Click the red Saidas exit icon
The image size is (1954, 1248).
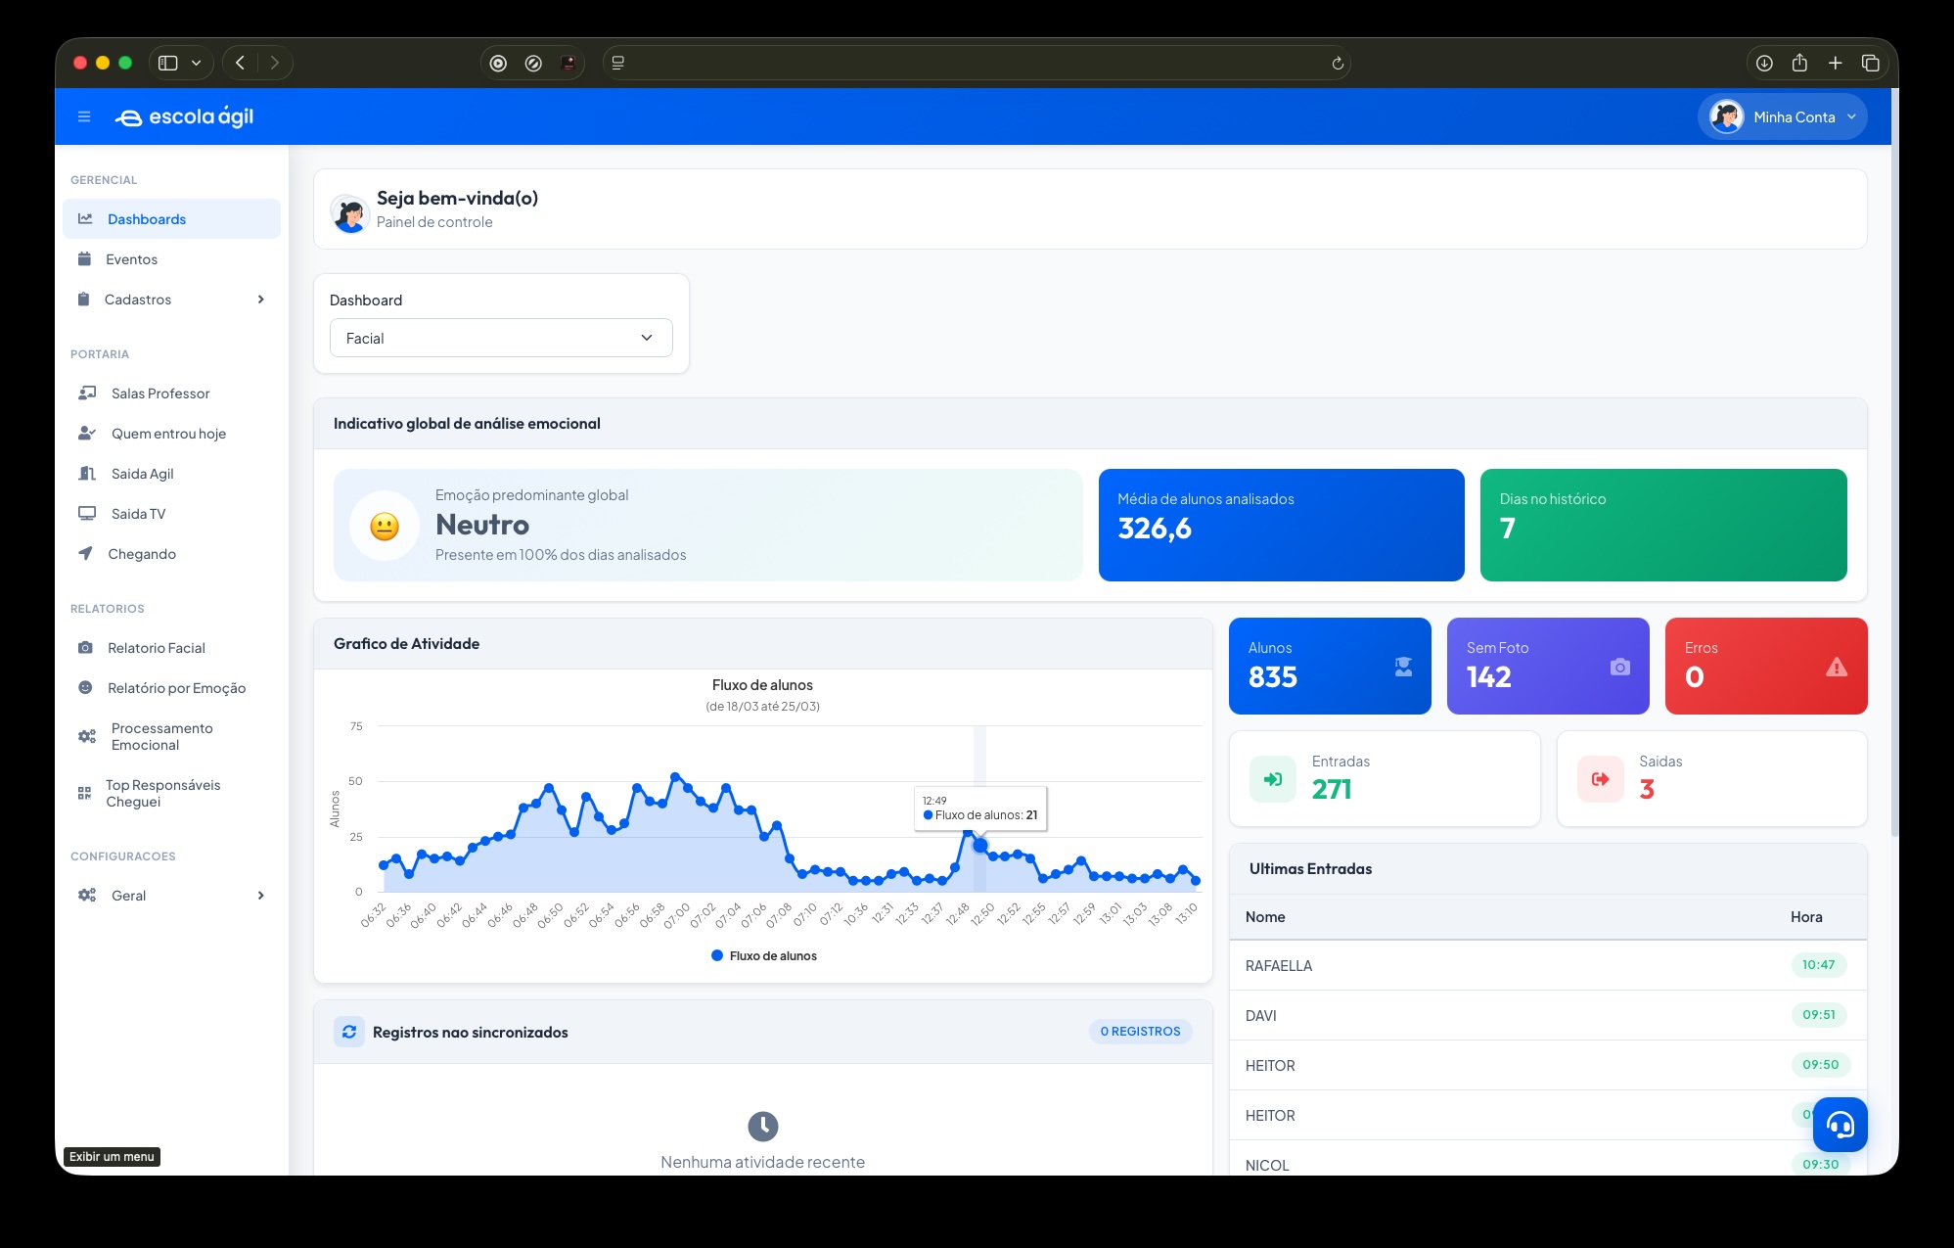[x=1600, y=779]
